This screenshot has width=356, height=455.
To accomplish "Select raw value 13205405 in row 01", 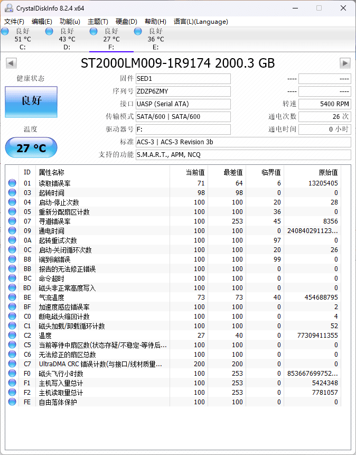I will (323, 183).
